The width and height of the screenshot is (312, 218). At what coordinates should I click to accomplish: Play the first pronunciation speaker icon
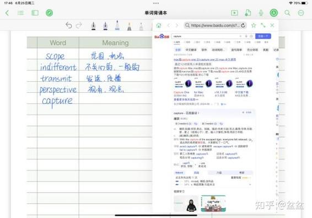pos(190,124)
